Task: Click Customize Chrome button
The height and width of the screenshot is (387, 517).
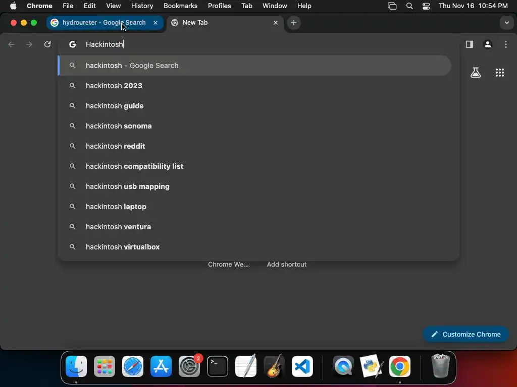Action: (465, 335)
